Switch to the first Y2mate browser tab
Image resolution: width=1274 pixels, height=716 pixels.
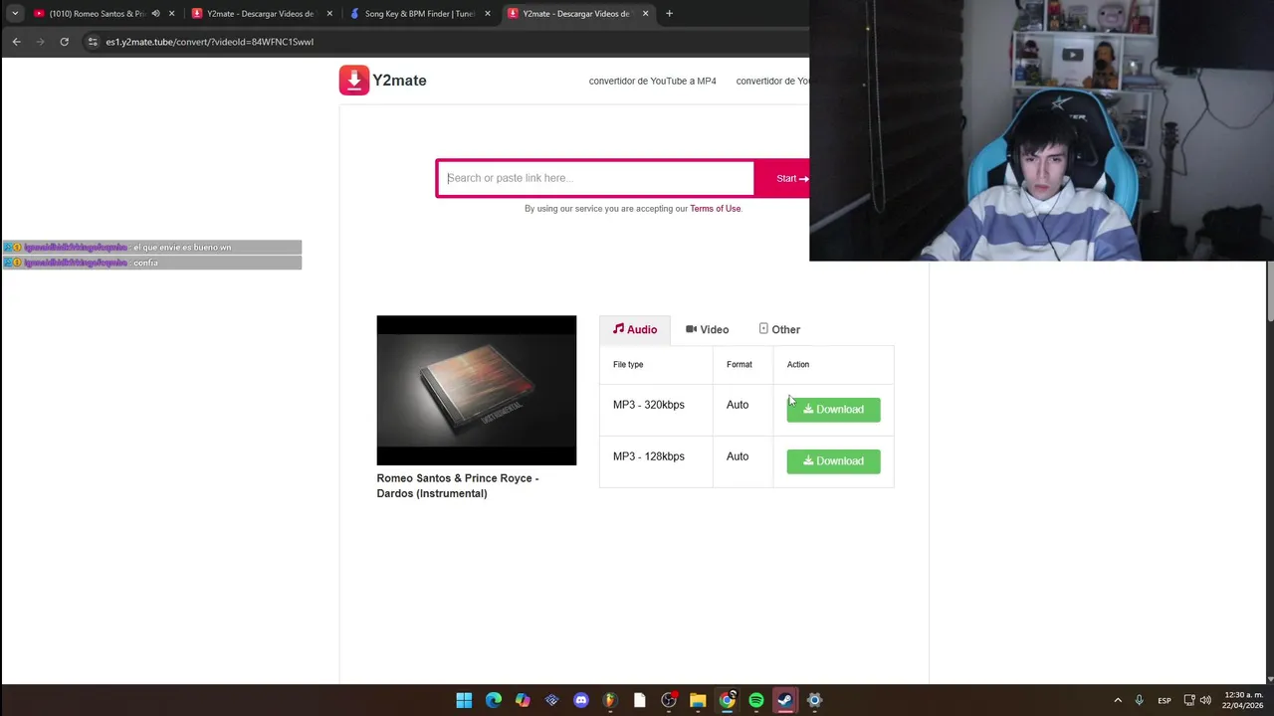(x=263, y=14)
